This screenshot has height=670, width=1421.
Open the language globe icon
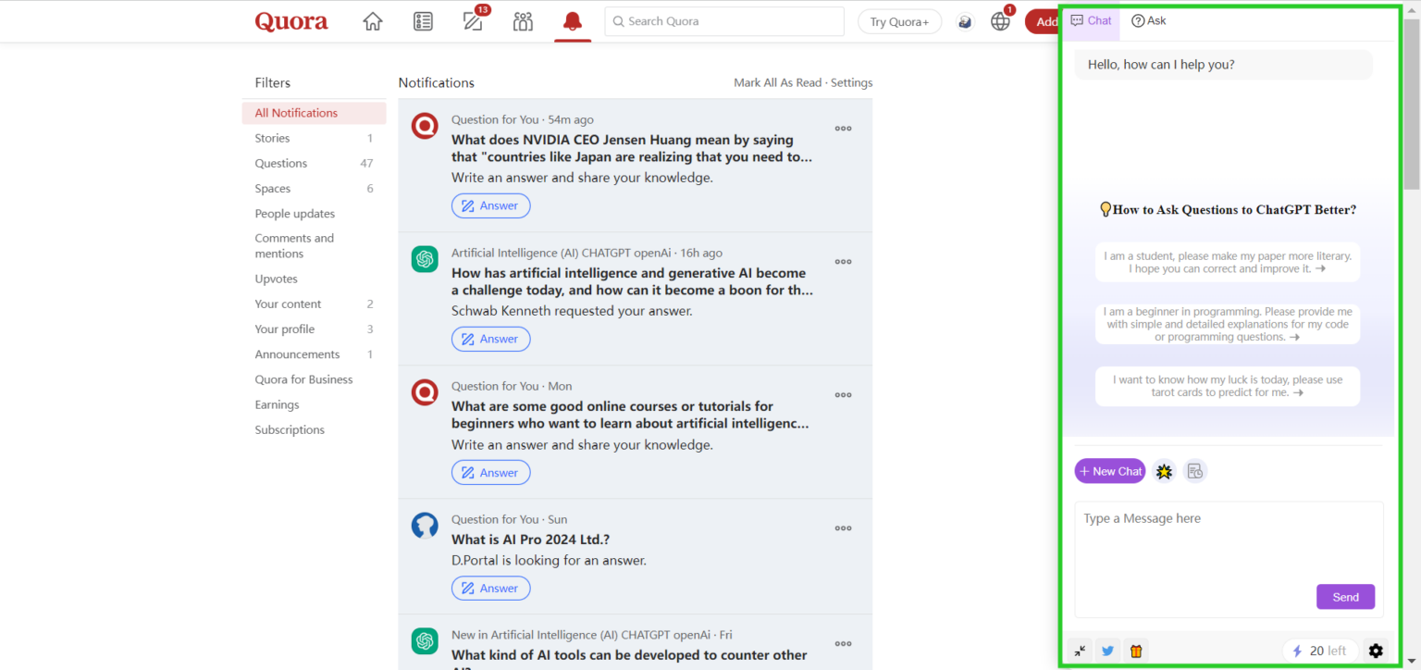tap(1000, 20)
